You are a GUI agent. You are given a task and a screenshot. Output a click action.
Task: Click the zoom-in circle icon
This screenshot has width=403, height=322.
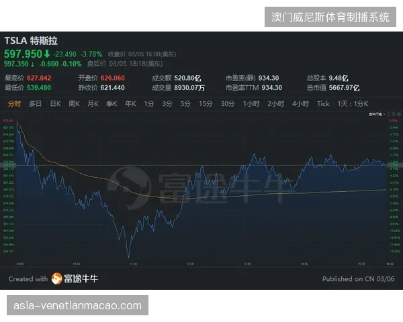[394, 114]
